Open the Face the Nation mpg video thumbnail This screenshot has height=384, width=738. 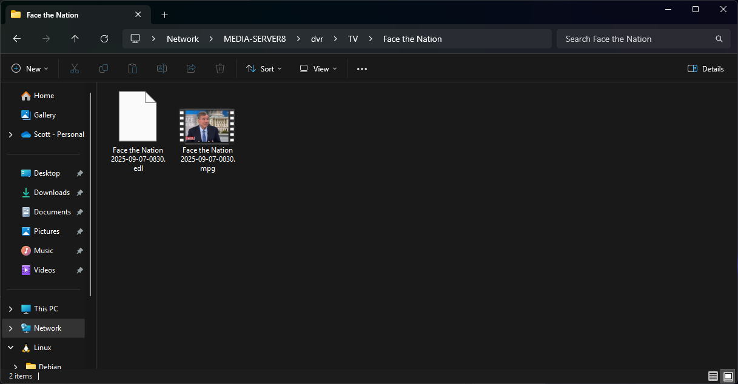coord(207,125)
